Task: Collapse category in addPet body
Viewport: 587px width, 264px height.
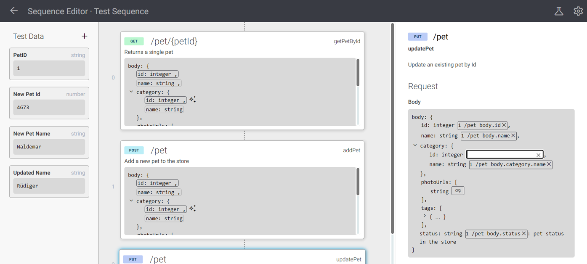Action: tap(131, 201)
